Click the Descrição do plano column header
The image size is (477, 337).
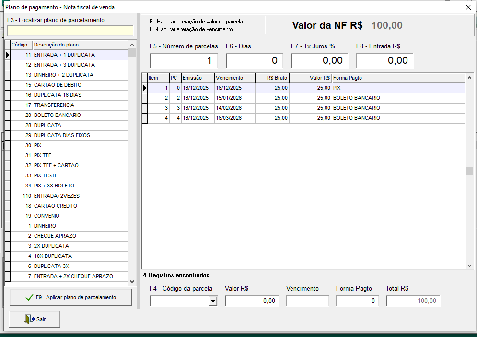click(x=80, y=45)
